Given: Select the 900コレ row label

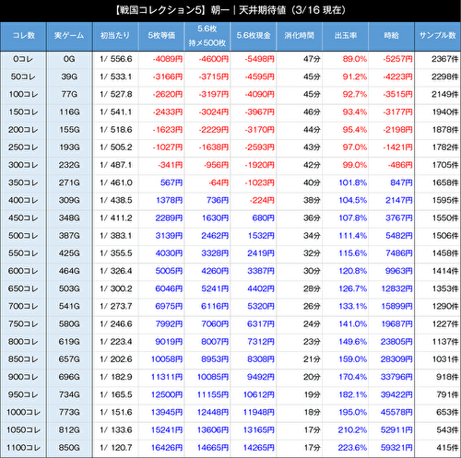Looking at the screenshot, I should pyautogui.click(x=23, y=377).
